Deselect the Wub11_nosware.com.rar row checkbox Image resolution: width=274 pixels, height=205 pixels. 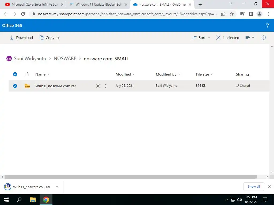15,86
